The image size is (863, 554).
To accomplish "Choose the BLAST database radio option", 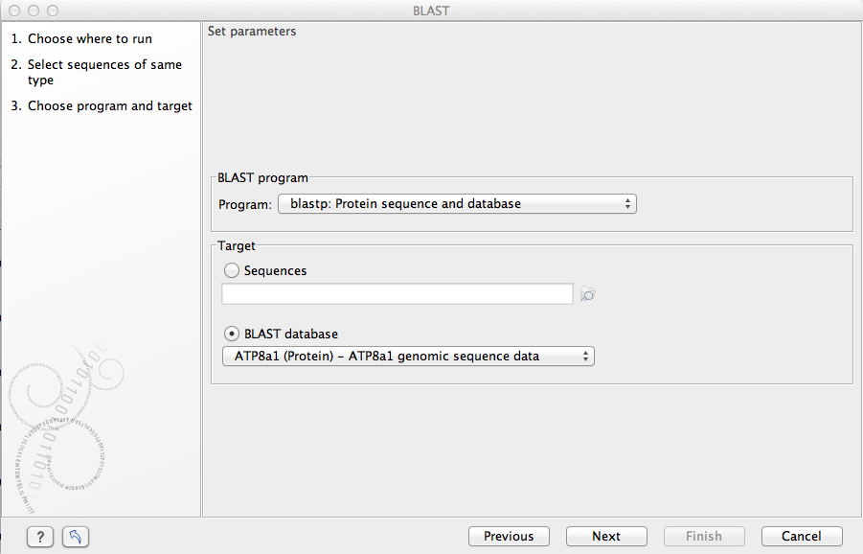I will tap(232, 335).
